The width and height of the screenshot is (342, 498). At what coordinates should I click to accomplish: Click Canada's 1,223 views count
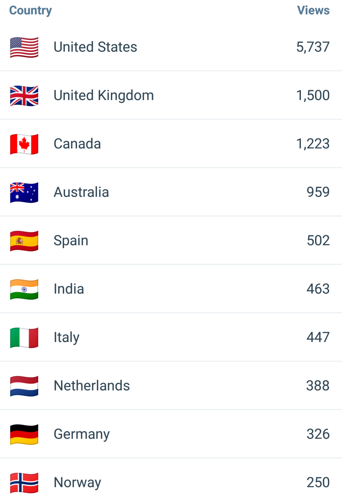tap(313, 144)
